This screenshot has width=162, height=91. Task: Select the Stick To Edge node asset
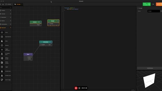coord(6,80)
